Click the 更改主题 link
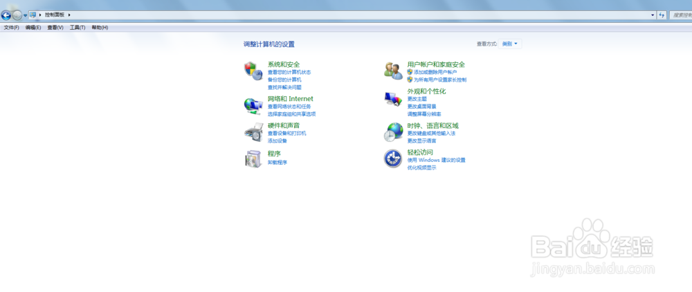 [x=417, y=99]
